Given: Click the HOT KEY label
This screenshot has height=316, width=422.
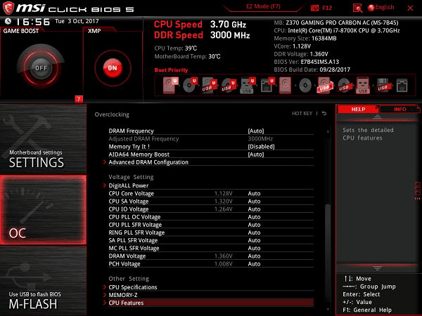Looking at the screenshot, I should tap(302, 113).
